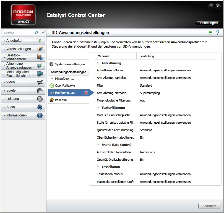Select the OpenRails.exe profile
Image resolution: width=224 pixels, height=213 pixels.
[x=69, y=85]
